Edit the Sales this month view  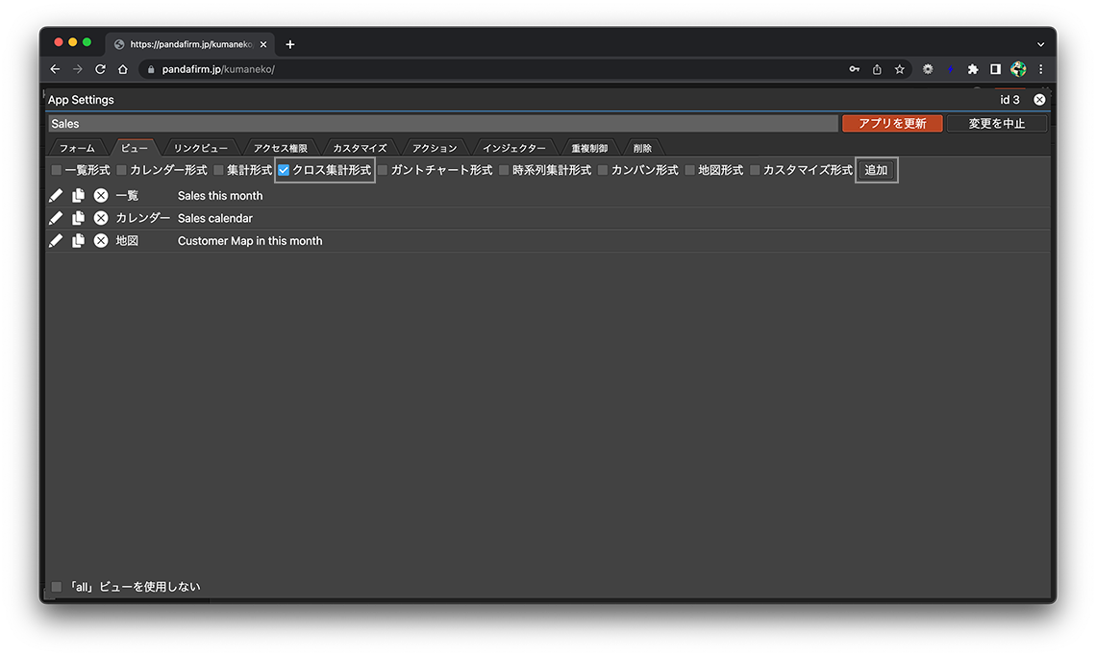pos(56,196)
